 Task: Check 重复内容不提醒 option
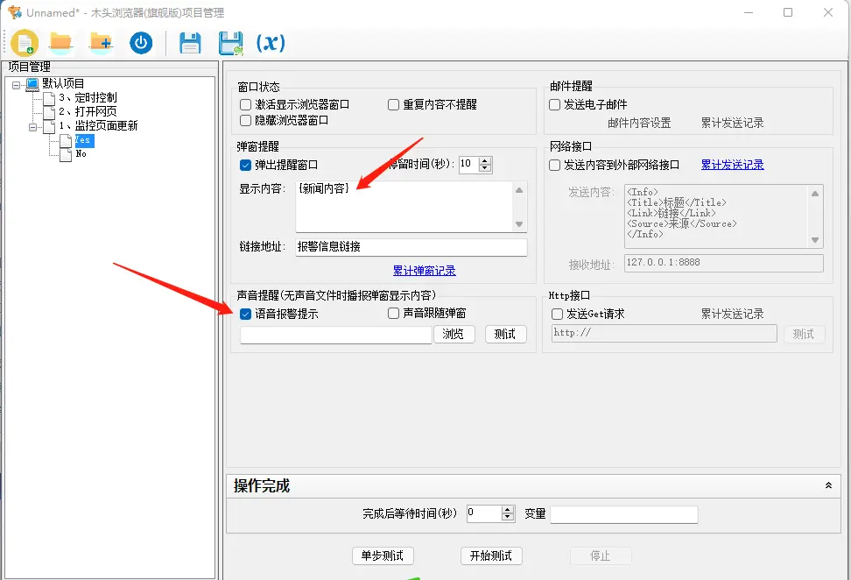point(393,104)
